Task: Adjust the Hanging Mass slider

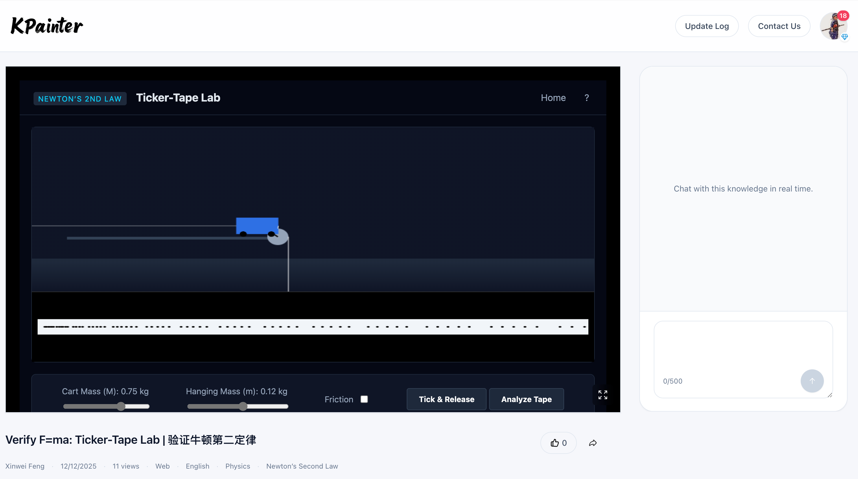Action: pyautogui.click(x=243, y=406)
